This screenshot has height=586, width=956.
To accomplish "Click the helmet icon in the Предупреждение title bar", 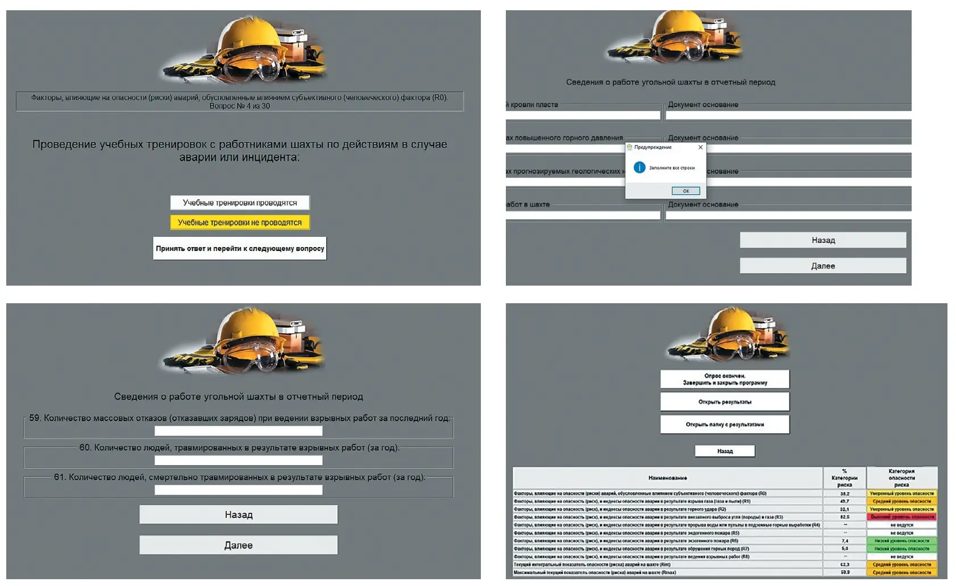I will tap(631, 147).
